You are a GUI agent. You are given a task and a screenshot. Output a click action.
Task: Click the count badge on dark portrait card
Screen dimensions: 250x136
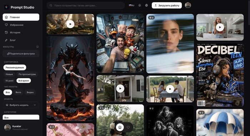[151, 109]
